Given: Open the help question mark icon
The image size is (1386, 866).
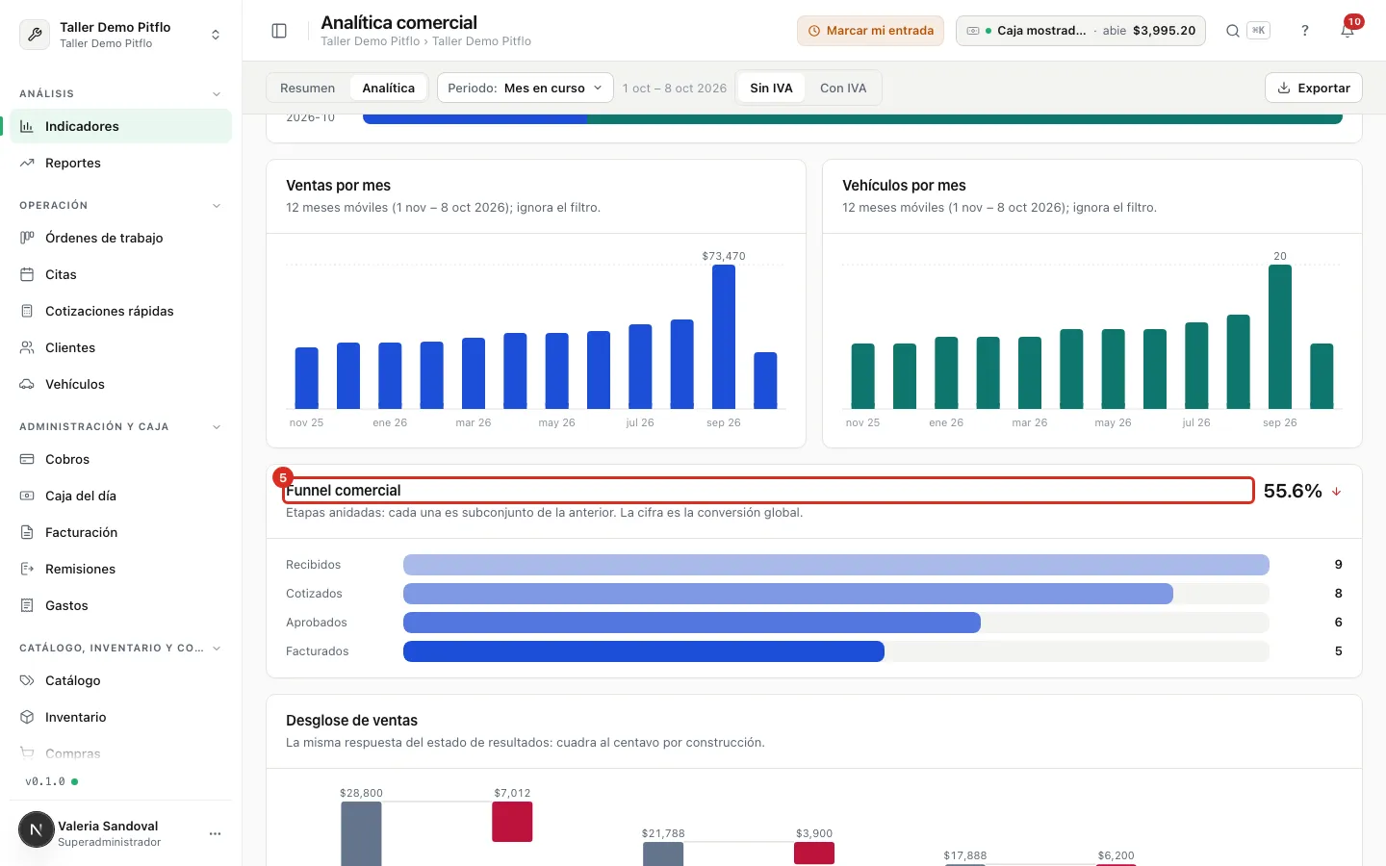Looking at the screenshot, I should pyautogui.click(x=1305, y=31).
